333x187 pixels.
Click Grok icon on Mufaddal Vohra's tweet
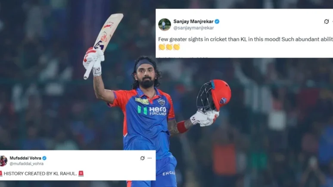(x=143, y=158)
